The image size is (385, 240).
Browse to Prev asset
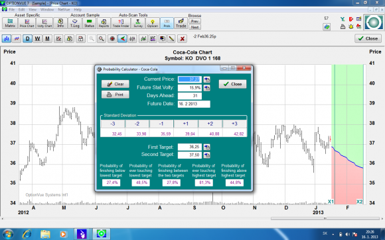pyautogui.click(x=194, y=21)
